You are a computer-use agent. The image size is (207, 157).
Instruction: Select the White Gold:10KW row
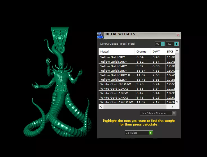coord(137,93)
